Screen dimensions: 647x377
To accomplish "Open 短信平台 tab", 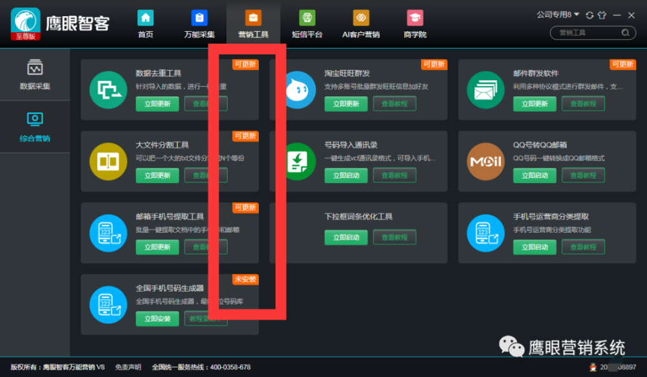I will pyautogui.click(x=307, y=24).
